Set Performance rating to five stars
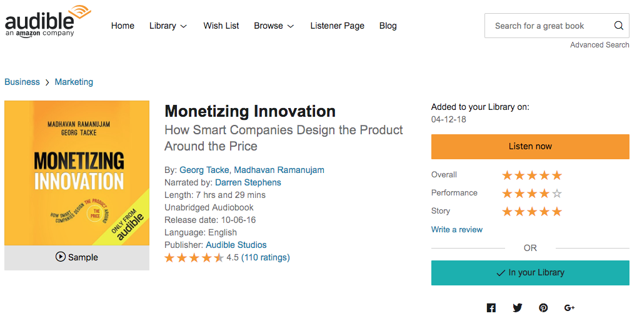The height and width of the screenshot is (321, 637). point(557,194)
